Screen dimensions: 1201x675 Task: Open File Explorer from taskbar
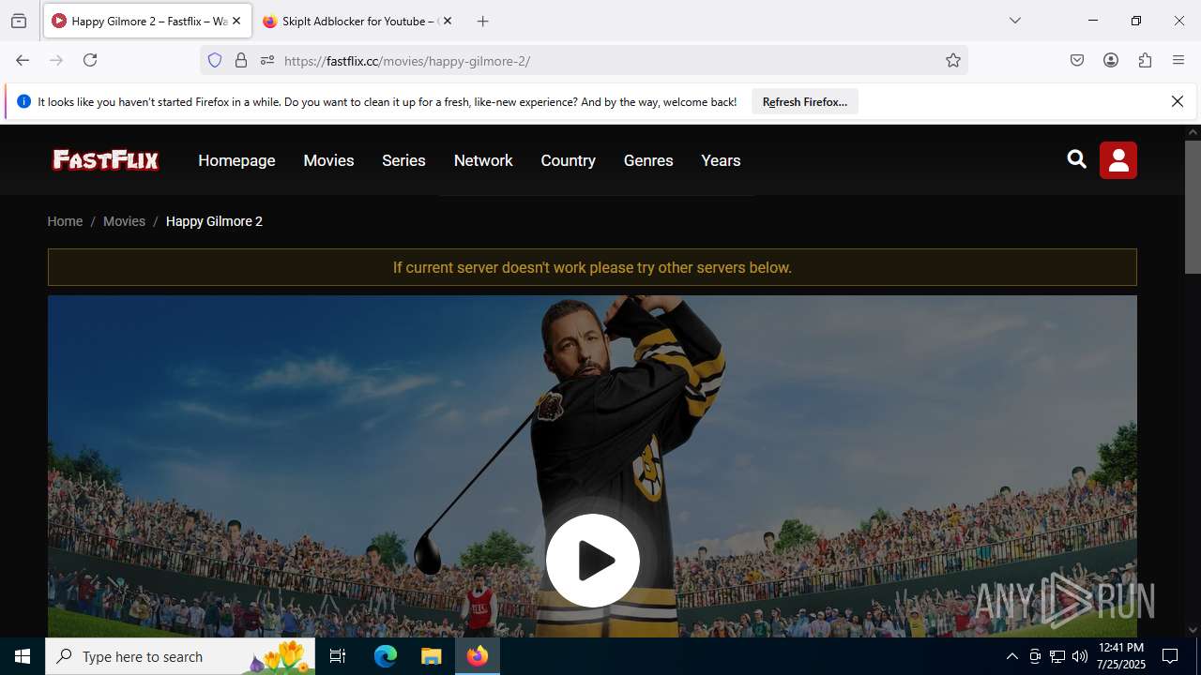click(x=431, y=656)
